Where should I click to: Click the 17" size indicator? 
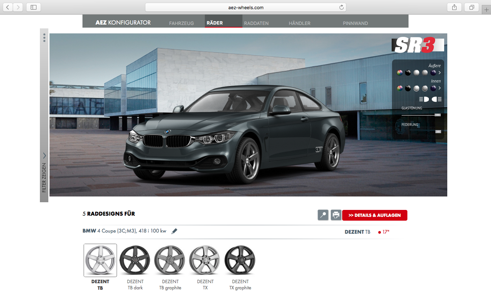(384, 232)
